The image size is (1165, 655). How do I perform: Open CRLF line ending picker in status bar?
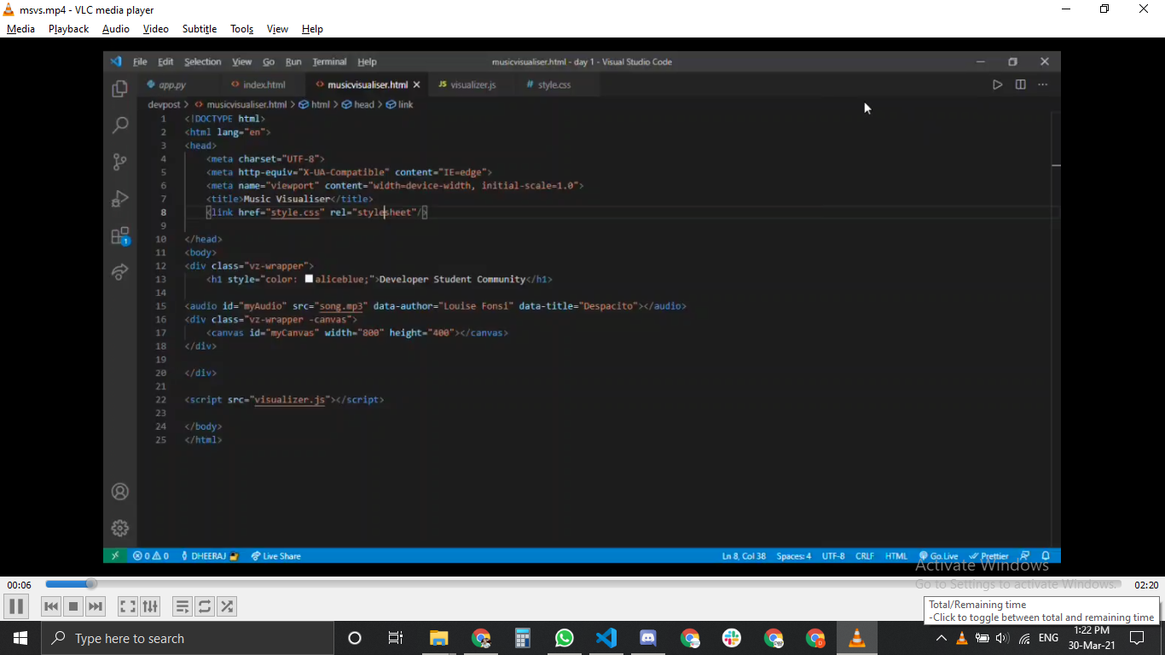[865, 556]
